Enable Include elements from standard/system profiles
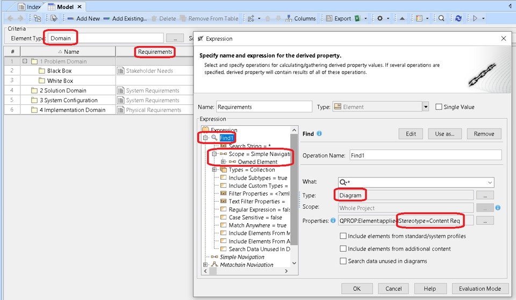Viewport: 516px width, 300px height. click(x=343, y=236)
